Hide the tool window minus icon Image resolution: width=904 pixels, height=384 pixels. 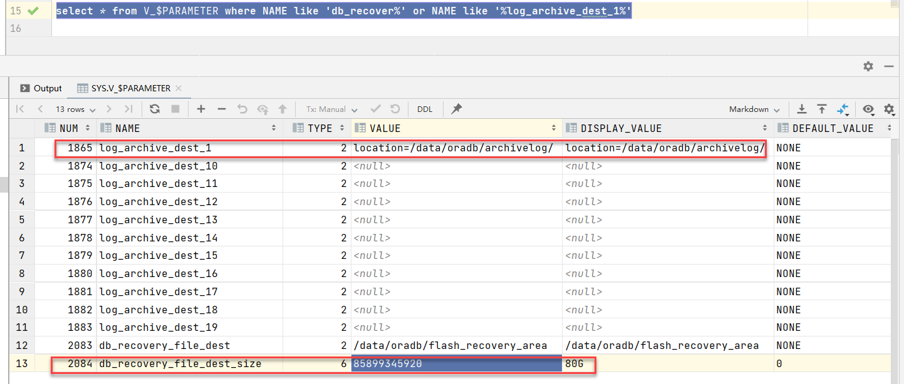click(888, 66)
